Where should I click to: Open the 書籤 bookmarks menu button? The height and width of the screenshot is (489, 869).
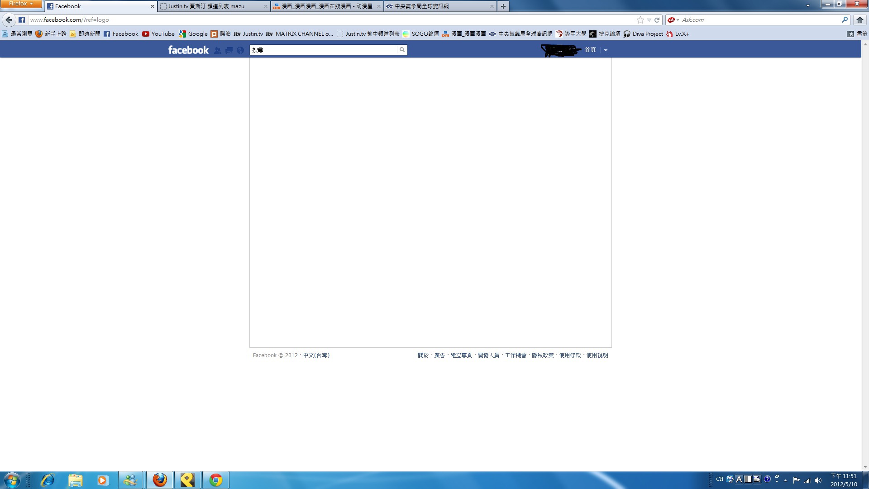pos(857,34)
